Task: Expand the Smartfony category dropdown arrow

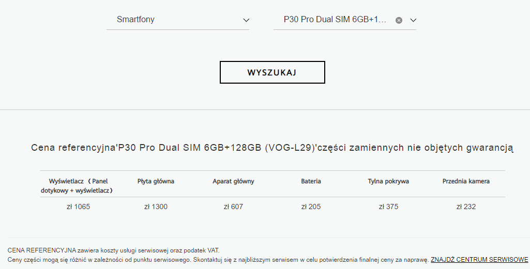Action: pos(246,20)
